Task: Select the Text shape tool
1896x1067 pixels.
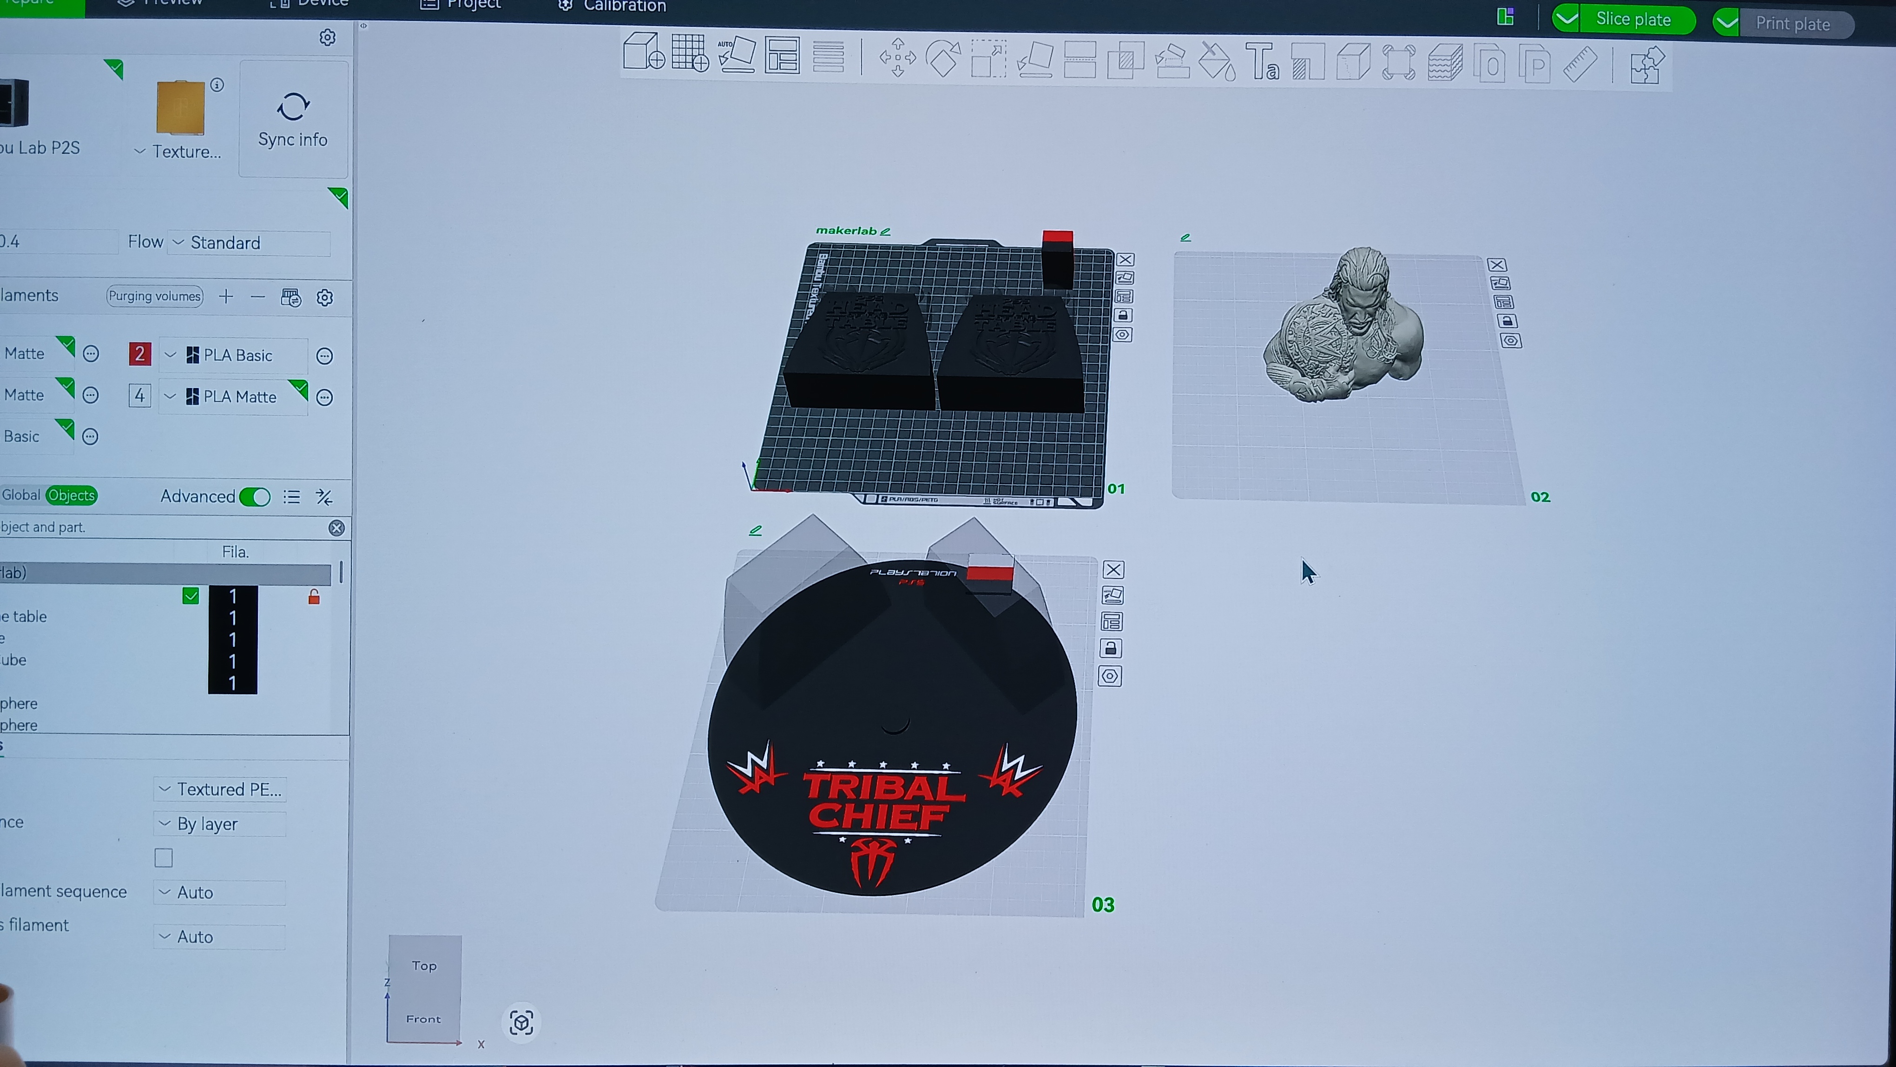Action: click(1262, 62)
